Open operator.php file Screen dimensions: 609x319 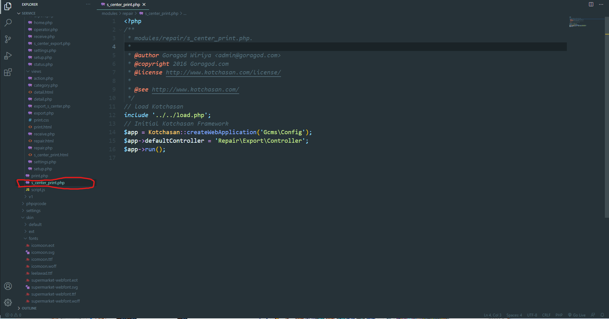[x=46, y=30]
